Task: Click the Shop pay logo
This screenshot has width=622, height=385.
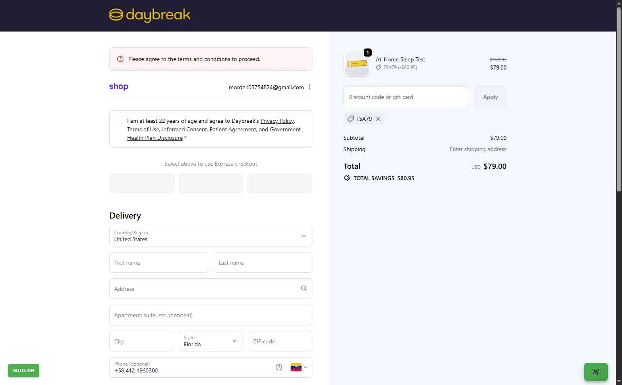Action: pos(119,87)
